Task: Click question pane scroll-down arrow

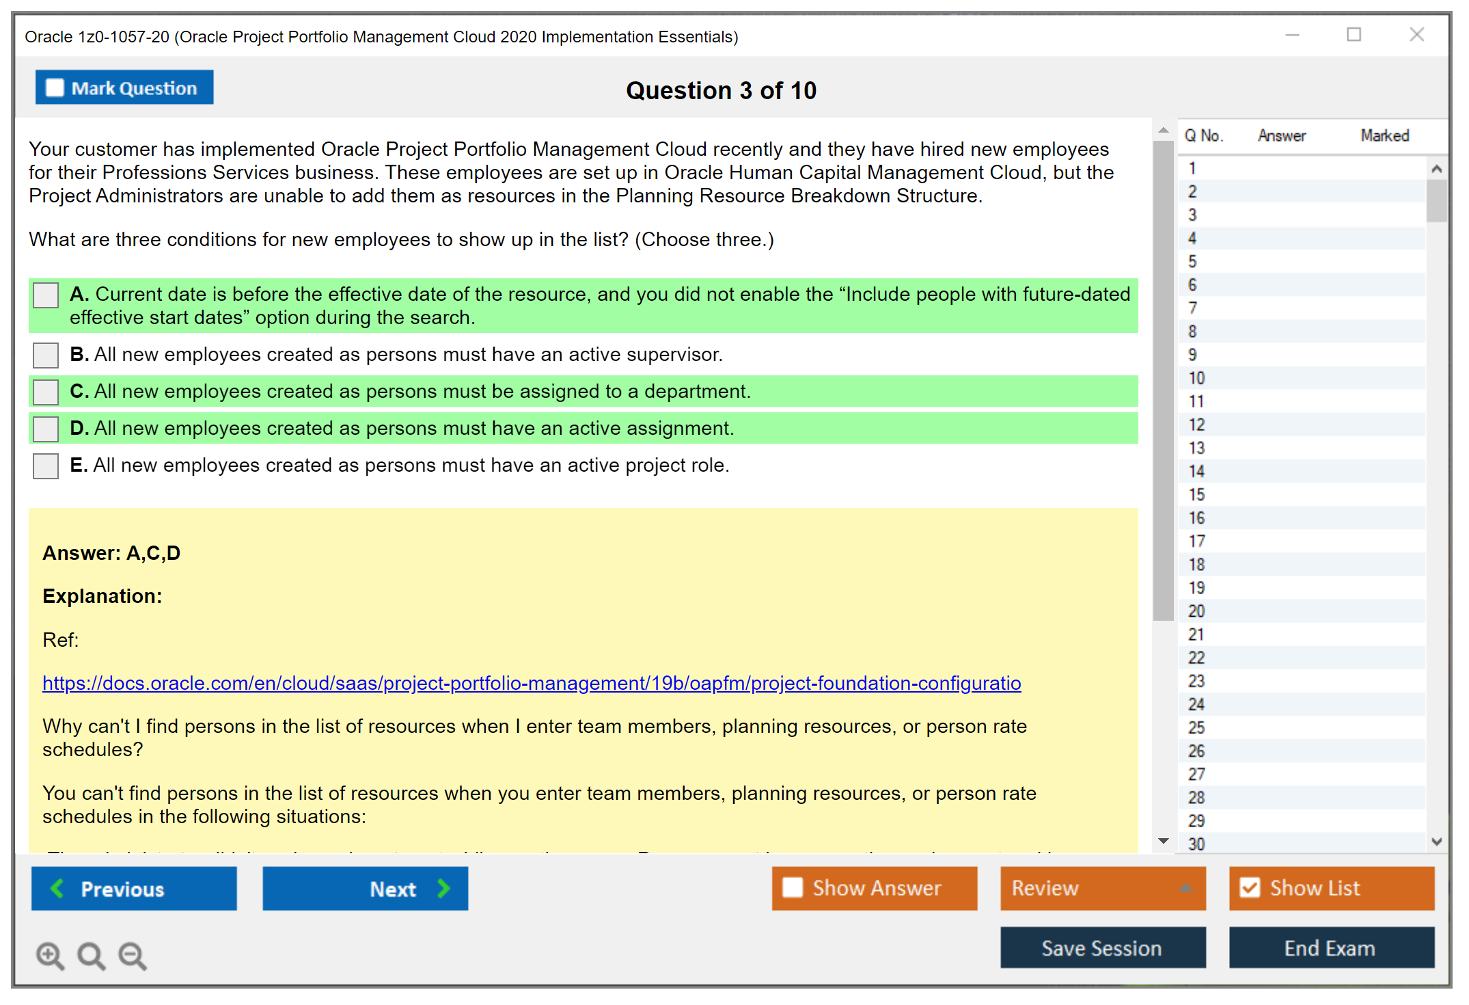Action: point(1163,841)
